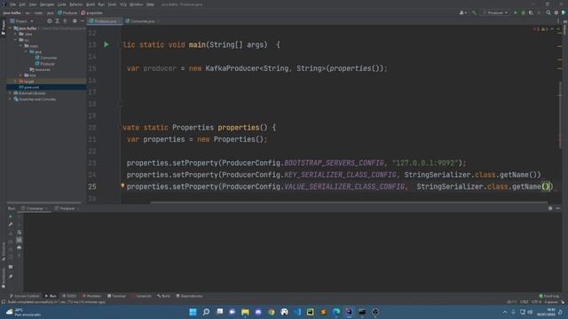Screen dimensions: 568x319
Task: Expand all icon in Project panel
Action: coord(57,21)
